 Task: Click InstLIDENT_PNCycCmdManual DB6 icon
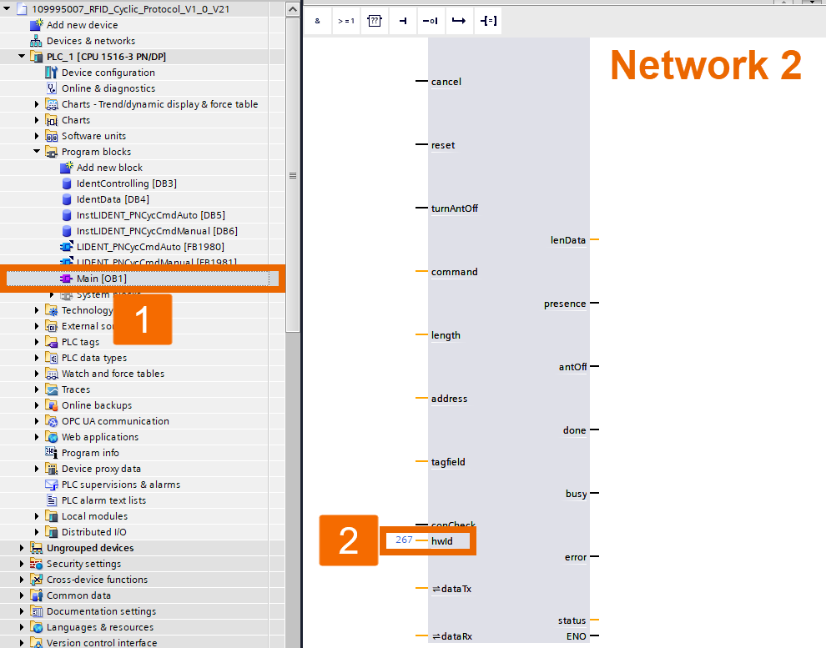pos(67,230)
